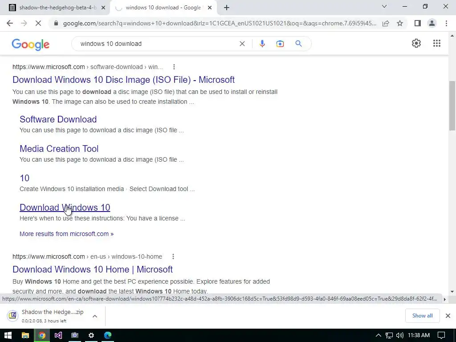
Task: Open the sitelink titled 10
Action: click(24, 178)
